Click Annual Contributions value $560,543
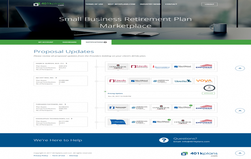 pyautogui.click(x=63, y=109)
